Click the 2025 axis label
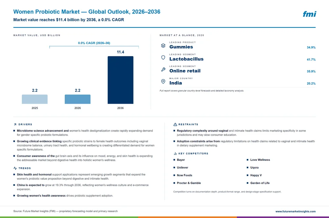329x218 pixels. pyautogui.click(x=35, y=108)
